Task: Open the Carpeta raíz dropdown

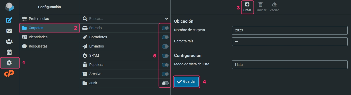Action: pos(290,41)
